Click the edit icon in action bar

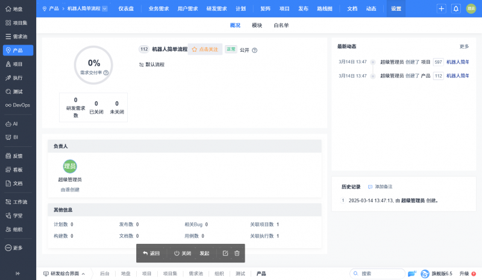click(225, 253)
